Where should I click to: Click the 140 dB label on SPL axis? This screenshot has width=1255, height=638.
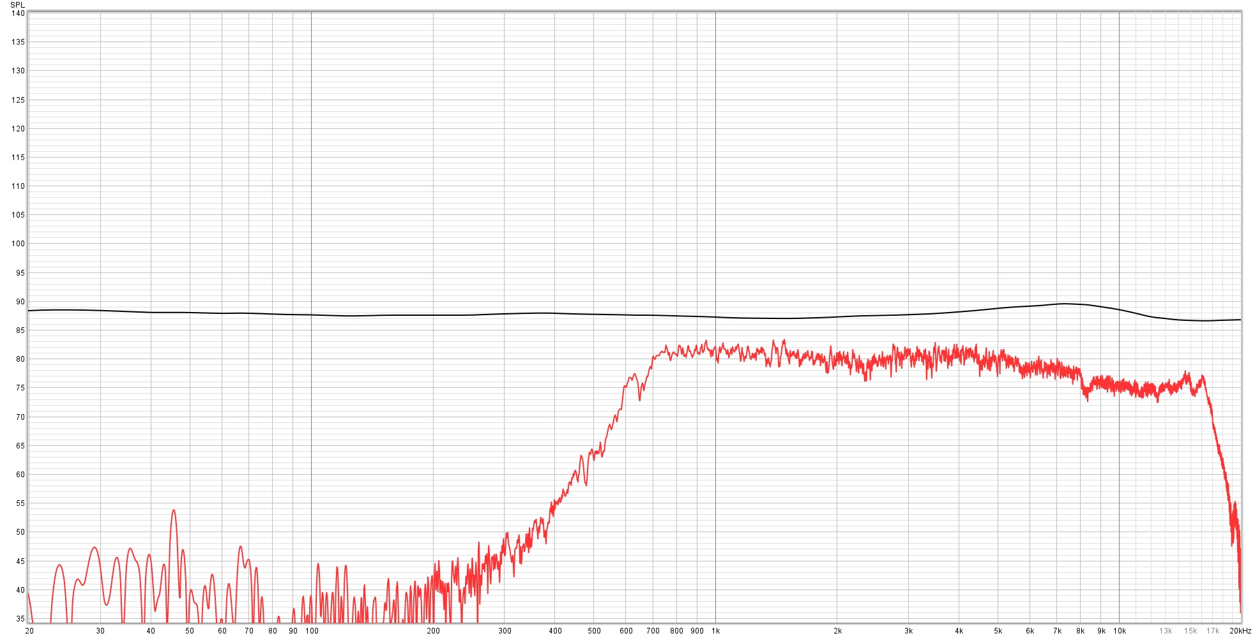[x=18, y=13]
